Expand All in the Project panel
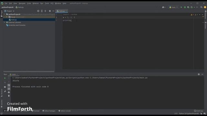This screenshot has width=207, height=116. pos(42,11)
